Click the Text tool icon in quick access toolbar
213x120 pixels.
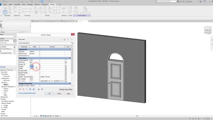point(32,1)
